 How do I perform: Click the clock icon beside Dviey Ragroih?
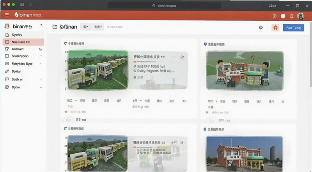click(135, 71)
